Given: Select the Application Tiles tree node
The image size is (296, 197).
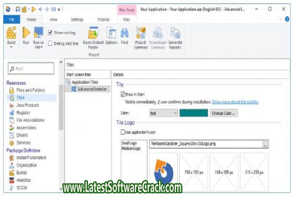Looking at the screenshot, I should pos(85,82).
